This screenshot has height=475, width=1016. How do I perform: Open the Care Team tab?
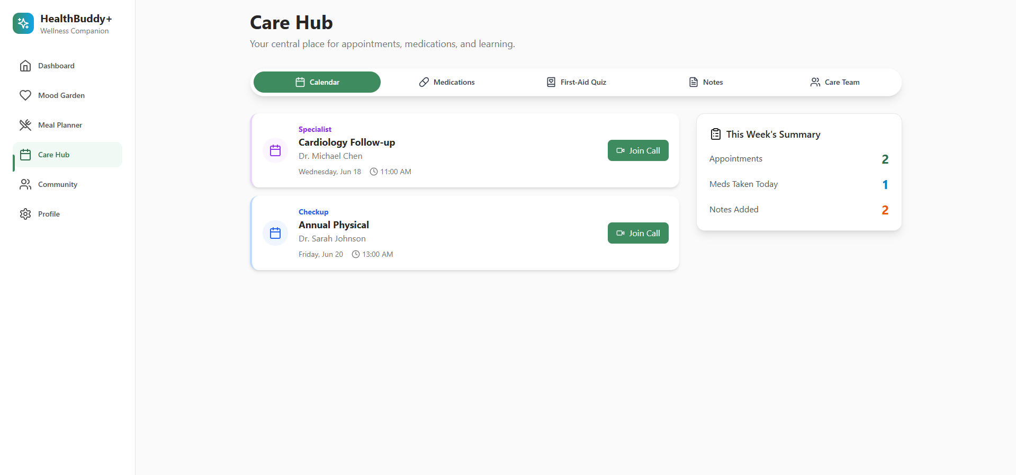click(x=834, y=82)
